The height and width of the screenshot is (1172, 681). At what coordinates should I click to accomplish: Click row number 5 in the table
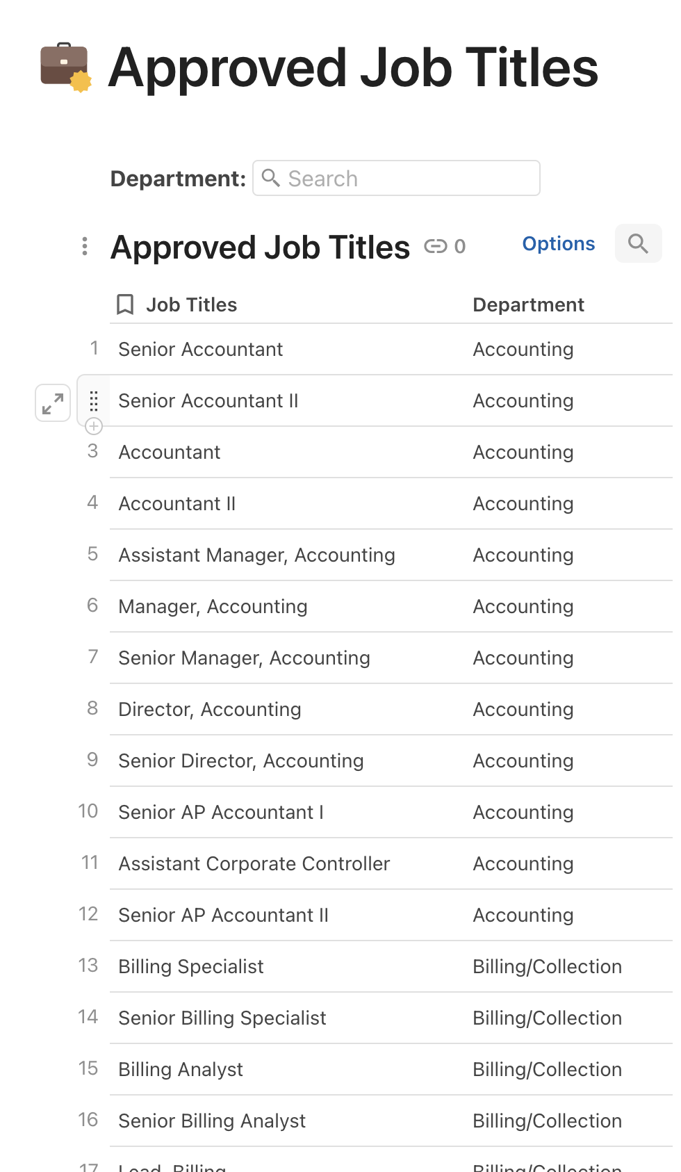[92, 554]
